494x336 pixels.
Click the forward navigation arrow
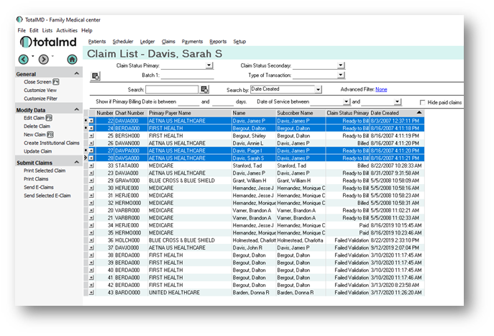[43, 59]
